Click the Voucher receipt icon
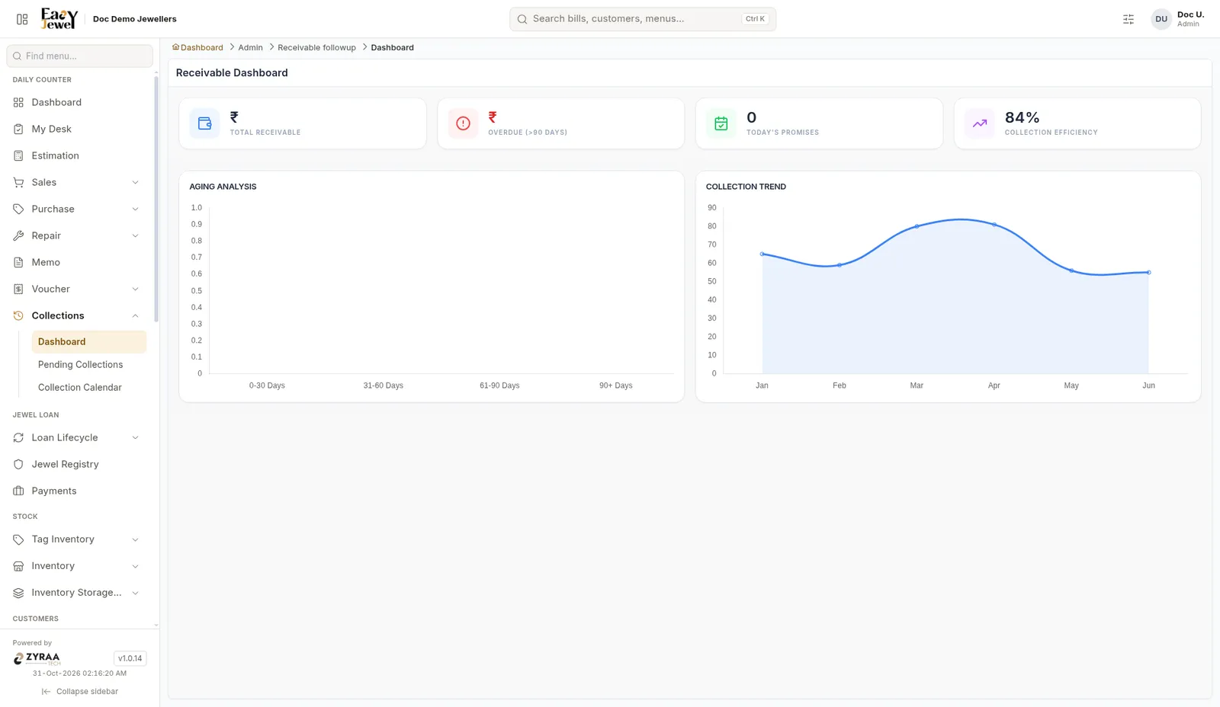 [18, 289]
